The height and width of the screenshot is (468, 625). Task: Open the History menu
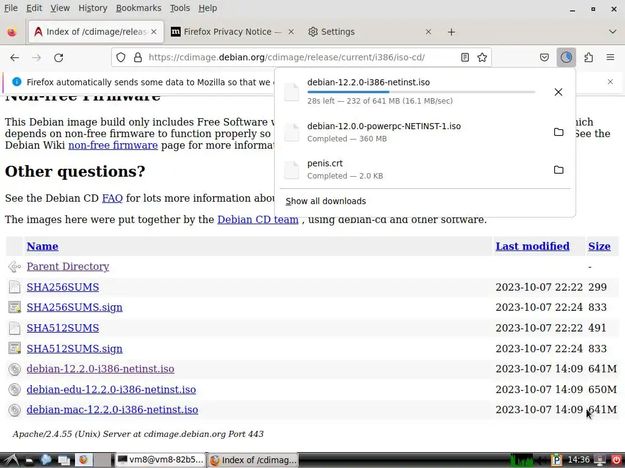tap(93, 8)
